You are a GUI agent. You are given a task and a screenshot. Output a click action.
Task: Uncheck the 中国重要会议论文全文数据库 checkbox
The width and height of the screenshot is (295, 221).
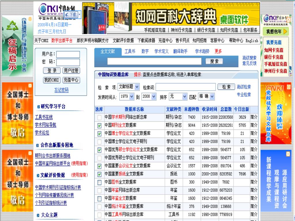(99, 166)
